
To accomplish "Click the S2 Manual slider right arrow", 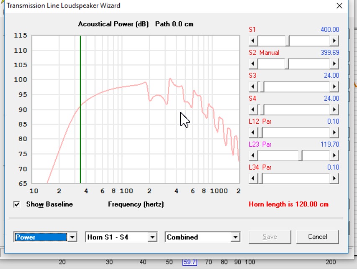I will tap(334, 63).
